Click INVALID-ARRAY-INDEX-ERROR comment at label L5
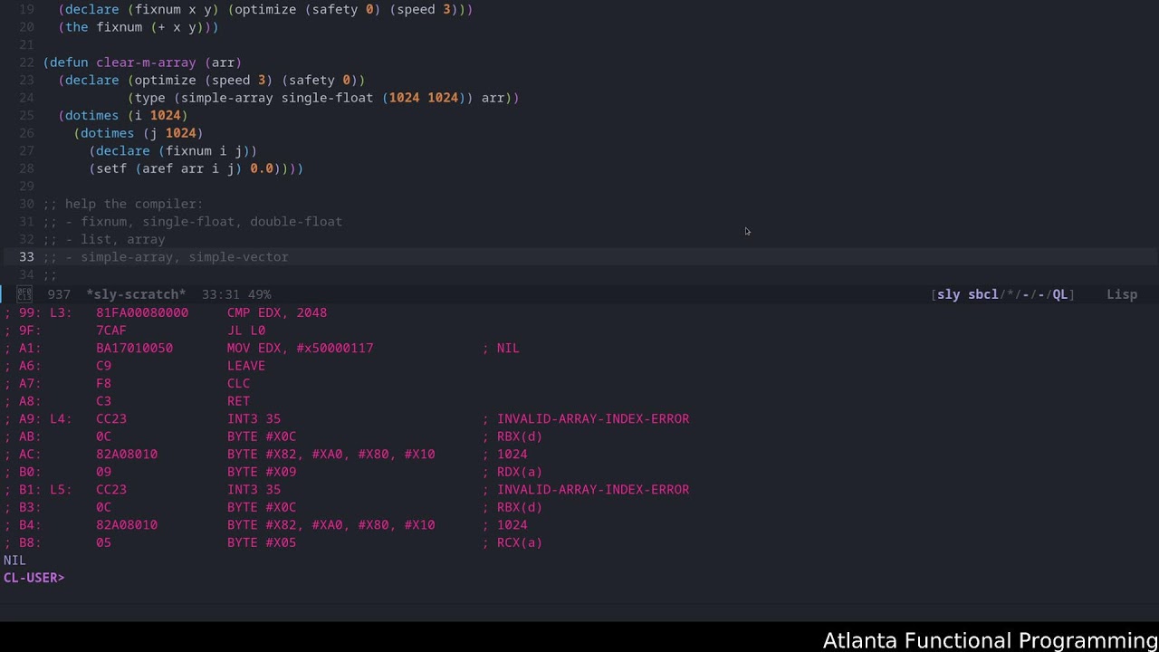This screenshot has height=652, width=1159. click(593, 490)
